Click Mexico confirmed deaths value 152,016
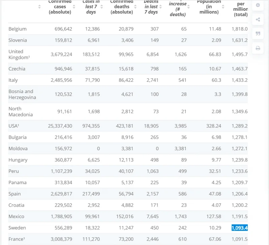The image size is (269, 245). tap(124, 216)
